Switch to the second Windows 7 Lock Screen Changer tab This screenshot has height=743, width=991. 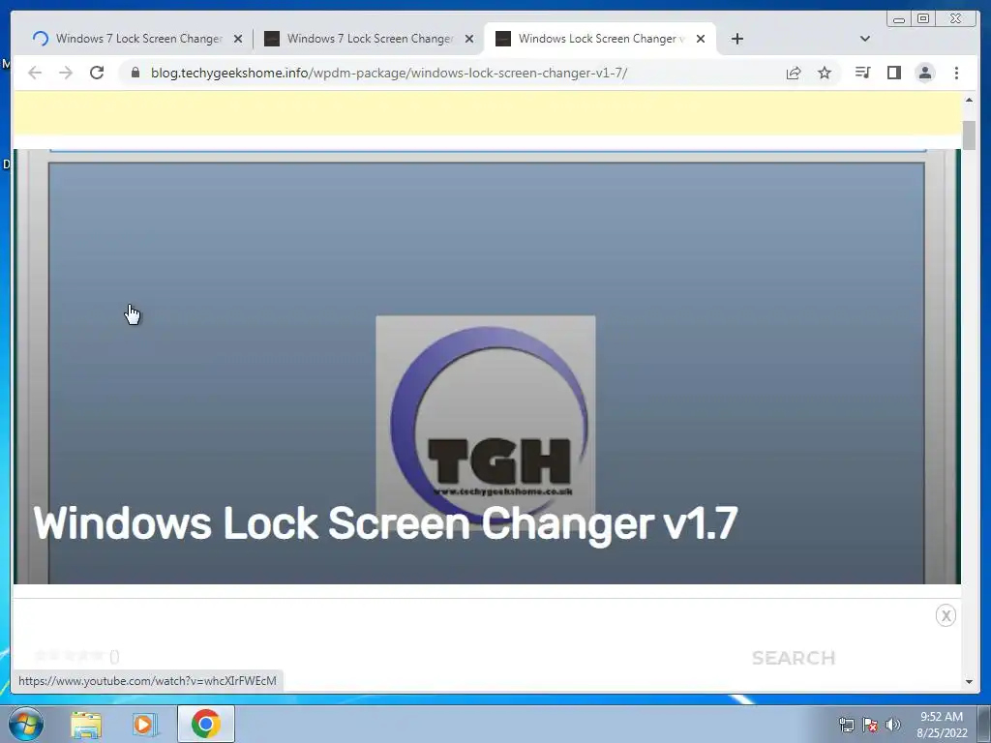370,39
